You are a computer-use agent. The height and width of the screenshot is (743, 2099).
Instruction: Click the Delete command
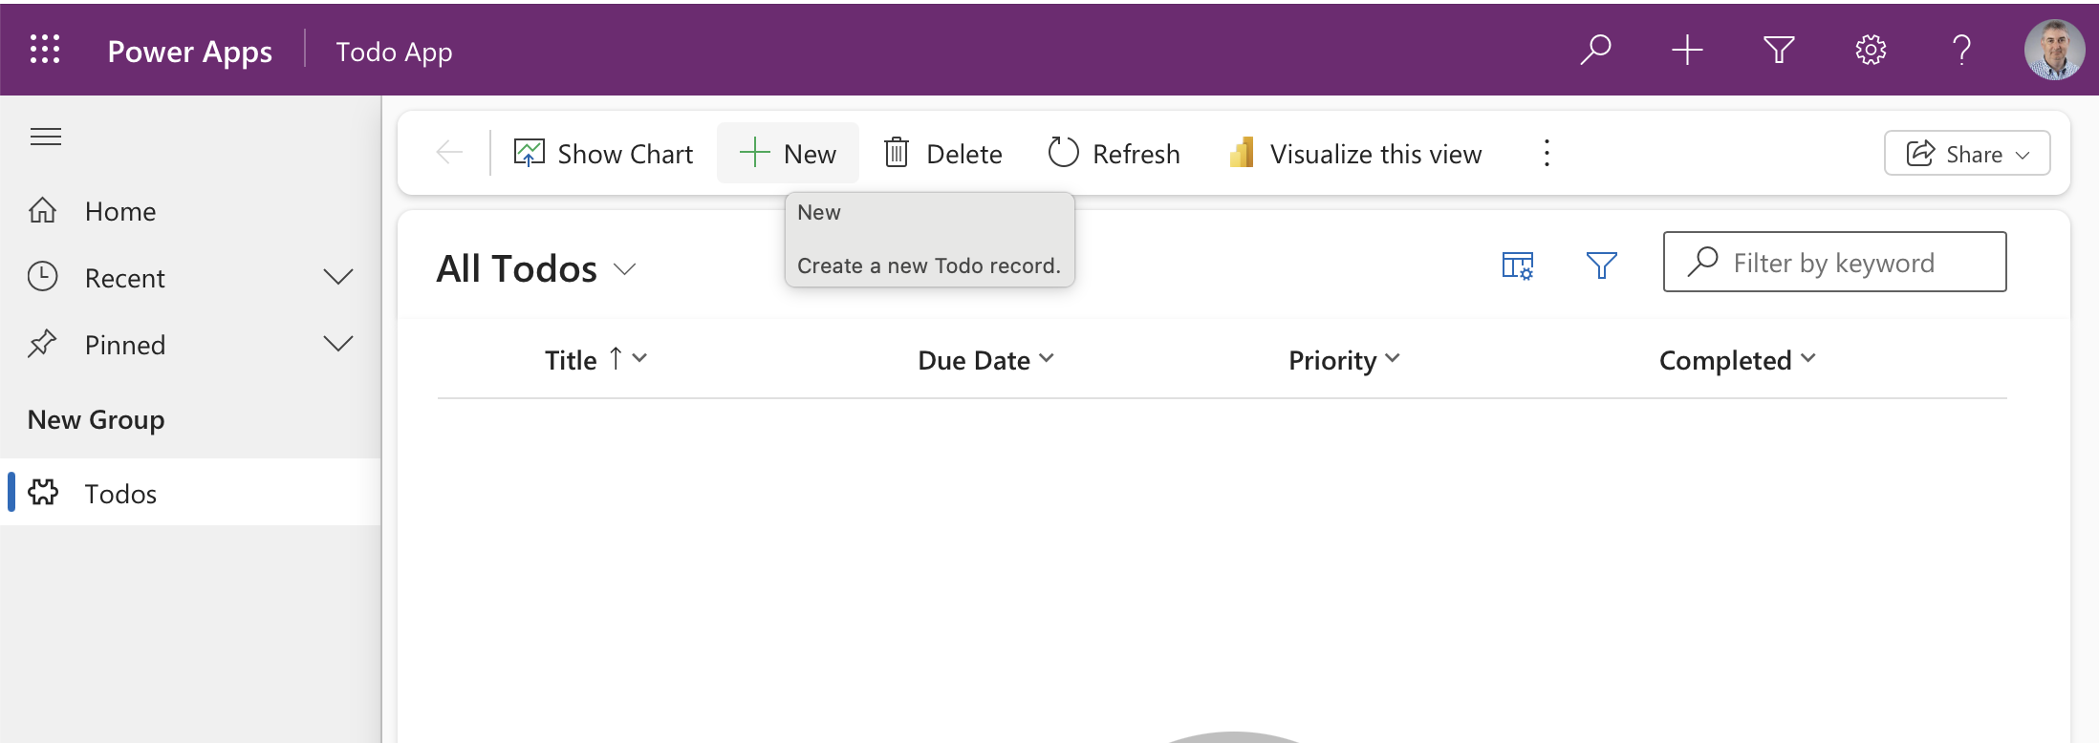[x=942, y=154]
